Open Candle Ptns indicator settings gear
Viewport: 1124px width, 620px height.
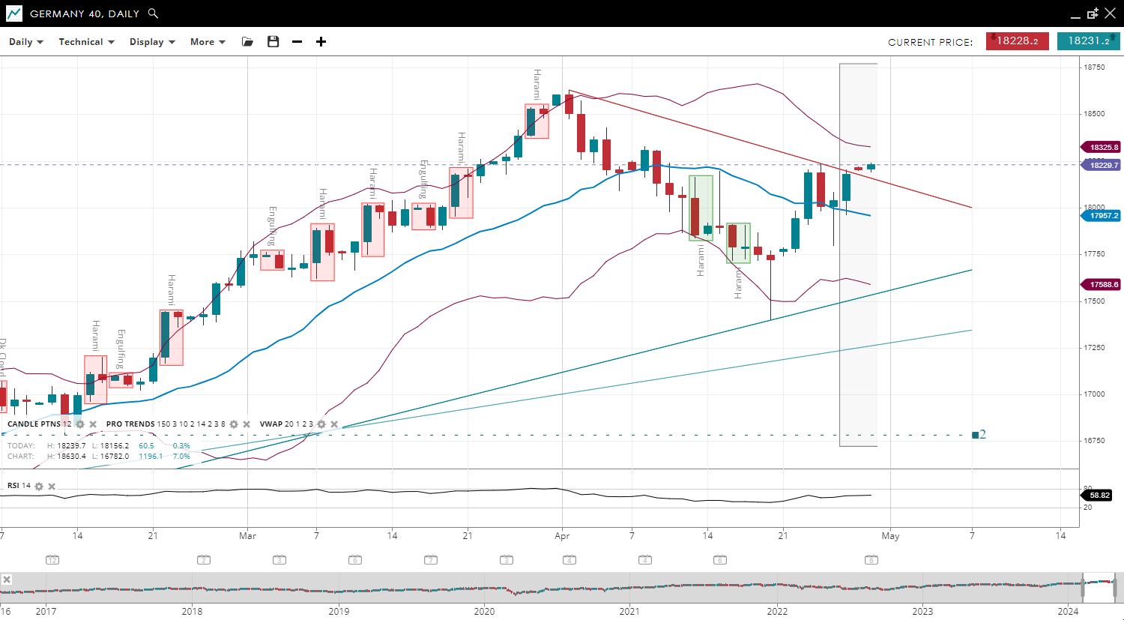tap(80, 424)
